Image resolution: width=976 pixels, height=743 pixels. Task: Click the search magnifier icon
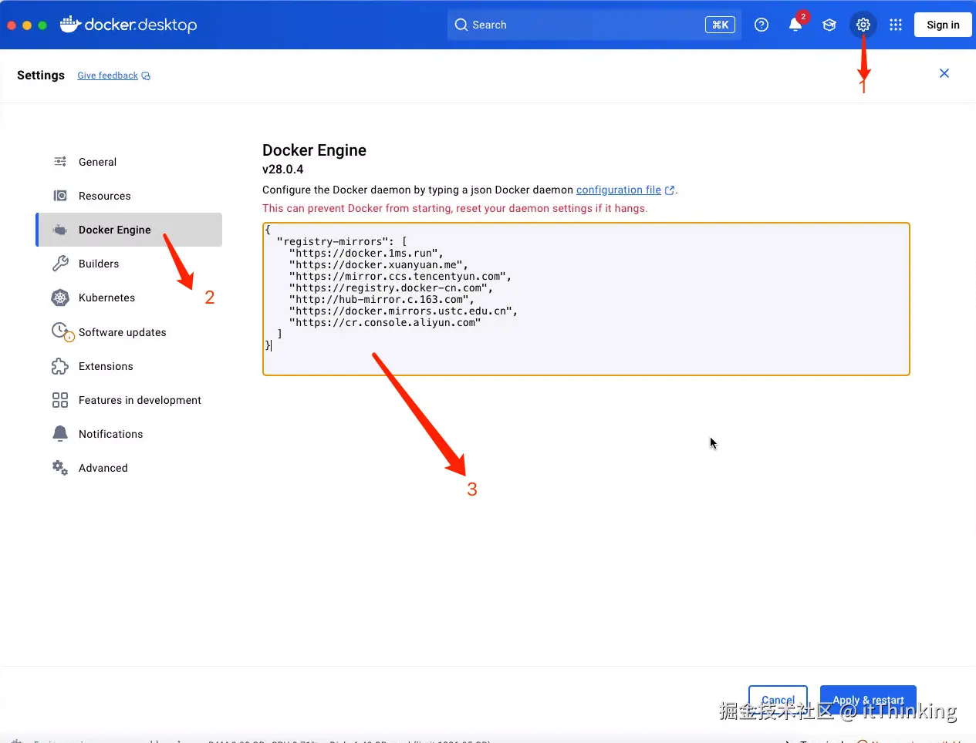pos(461,25)
